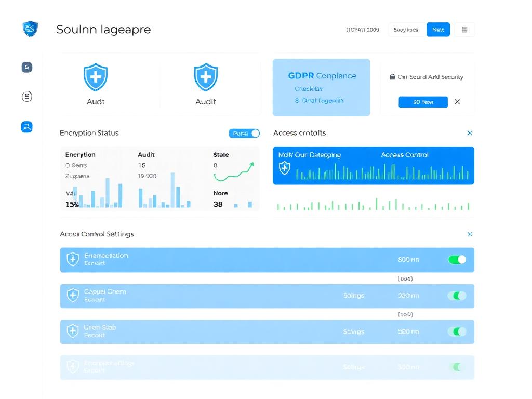The height and width of the screenshot is (399, 532).
Task: Select the first Audit shield icon
Action: pos(96,78)
